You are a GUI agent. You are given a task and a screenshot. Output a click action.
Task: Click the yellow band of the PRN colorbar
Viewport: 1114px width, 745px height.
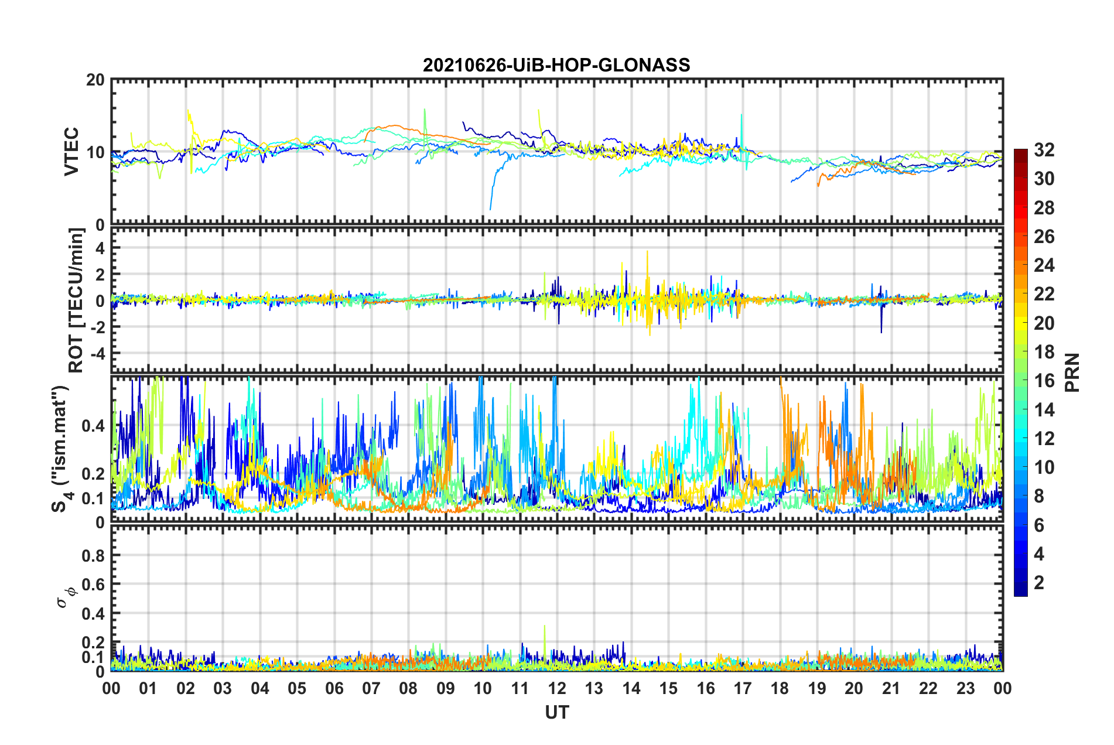point(1020,323)
